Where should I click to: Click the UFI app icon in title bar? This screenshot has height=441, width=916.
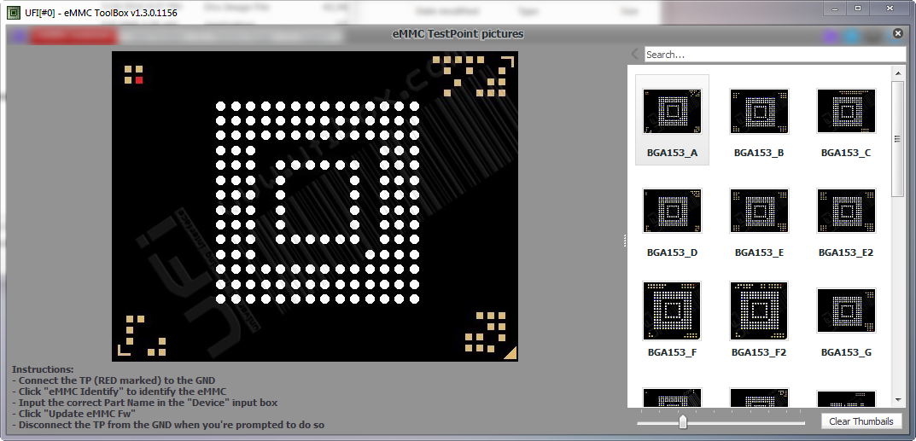12,12
